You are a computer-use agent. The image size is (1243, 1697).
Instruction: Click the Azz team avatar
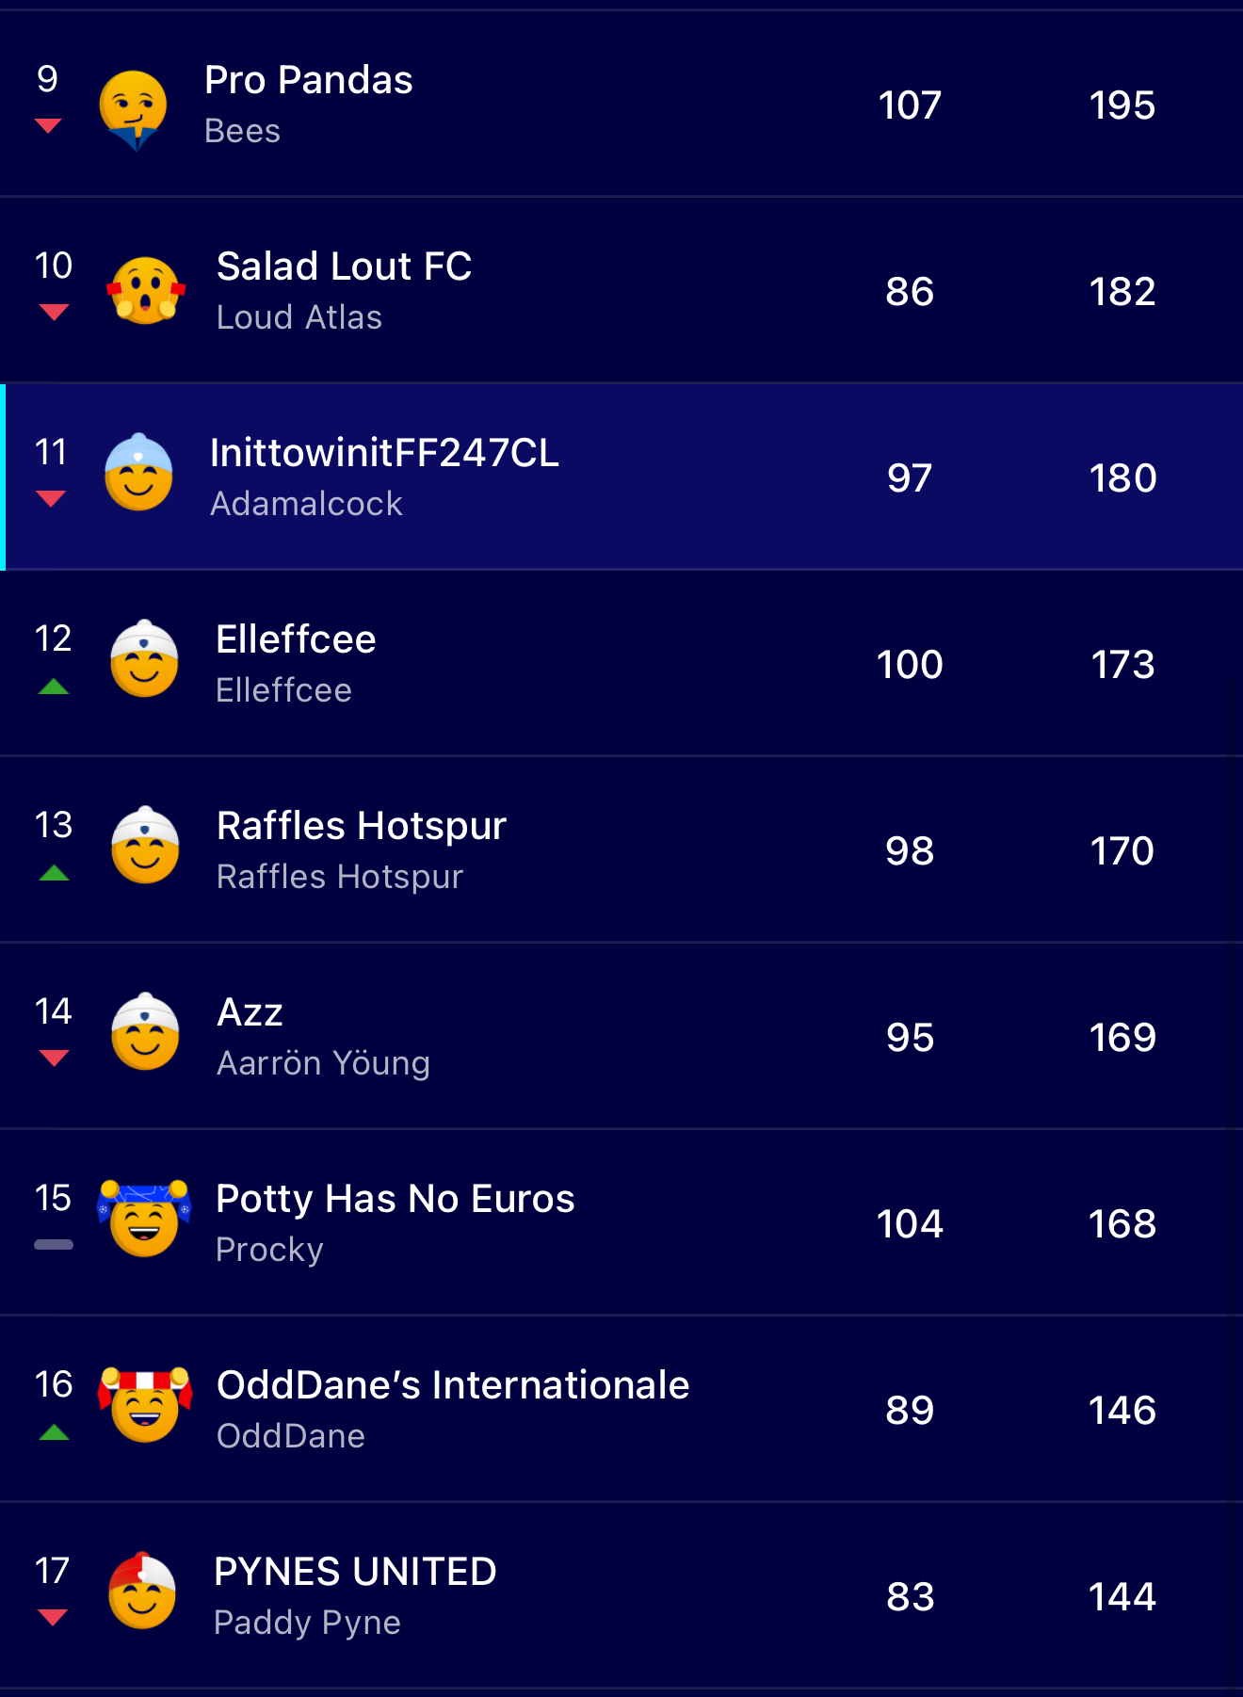pyautogui.click(x=145, y=1032)
